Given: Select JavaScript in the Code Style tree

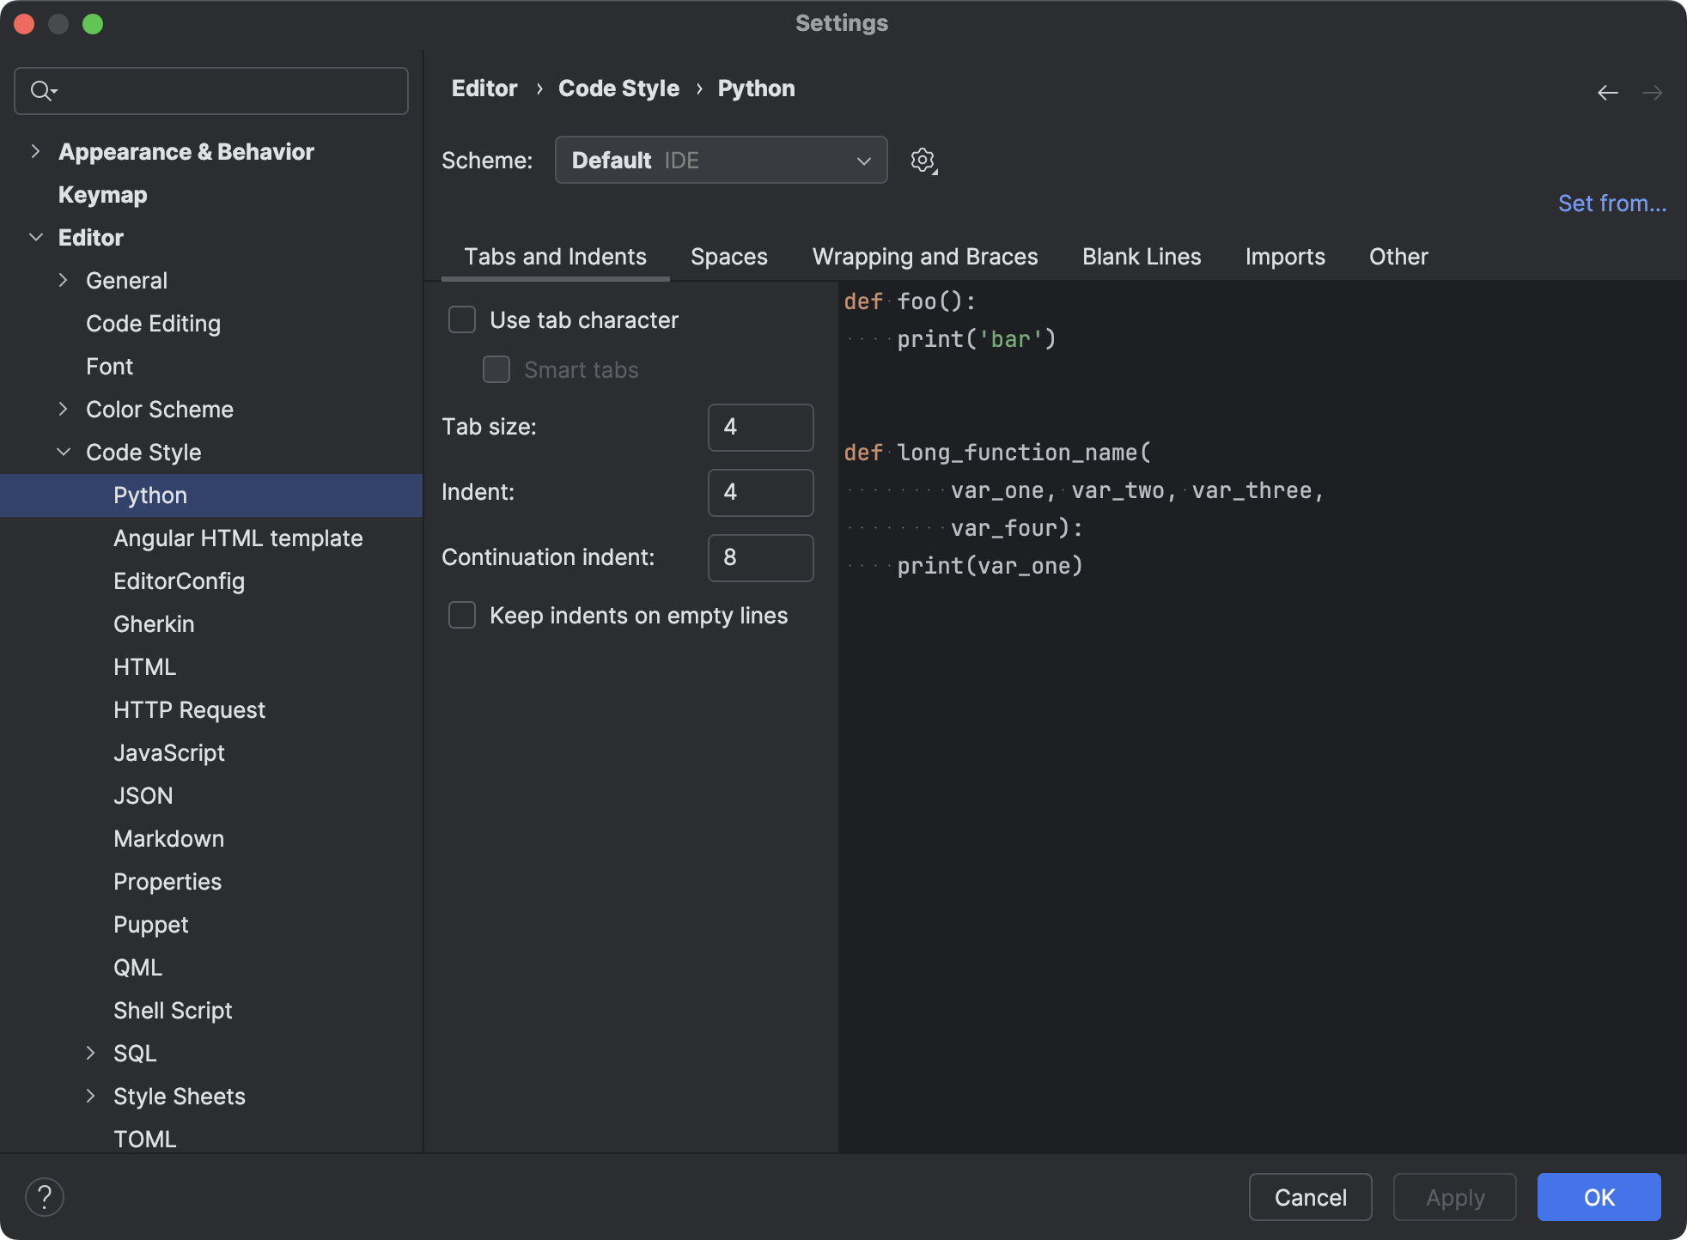Looking at the screenshot, I should (168, 752).
